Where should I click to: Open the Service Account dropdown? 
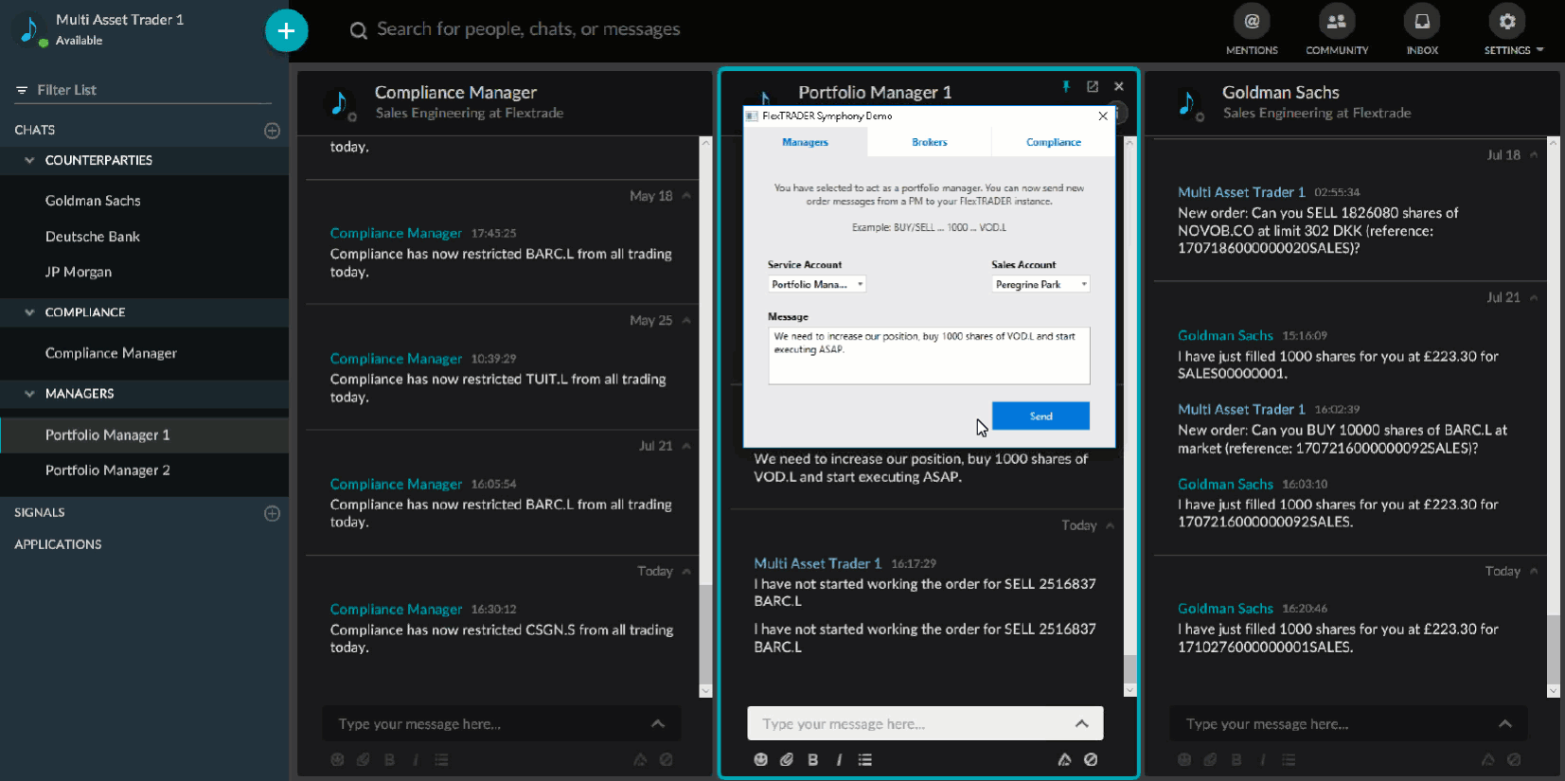[x=816, y=284]
